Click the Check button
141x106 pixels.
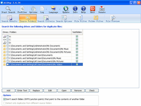[x=92, y=90]
